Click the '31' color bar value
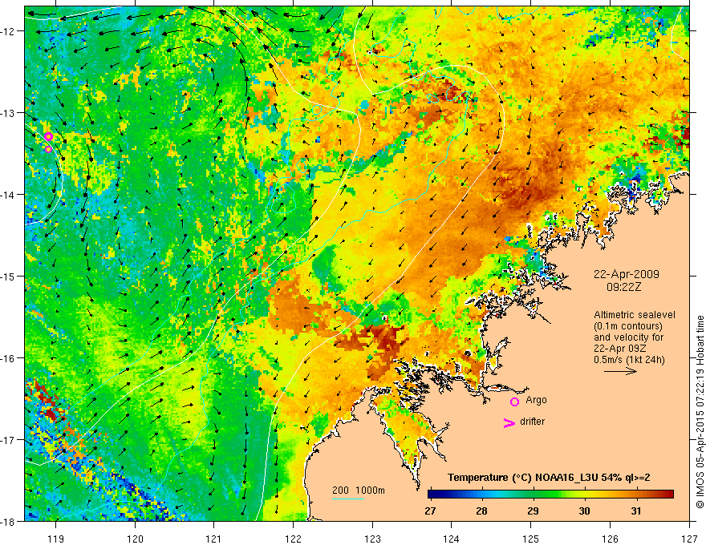 point(635,511)
